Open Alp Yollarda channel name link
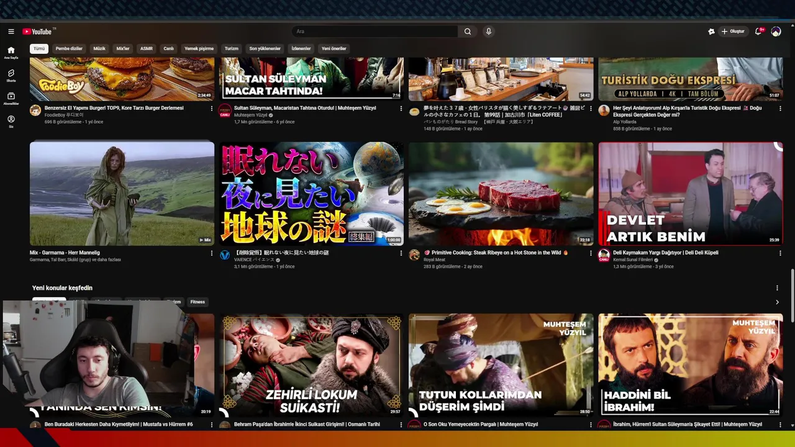 tap(625, 122)
